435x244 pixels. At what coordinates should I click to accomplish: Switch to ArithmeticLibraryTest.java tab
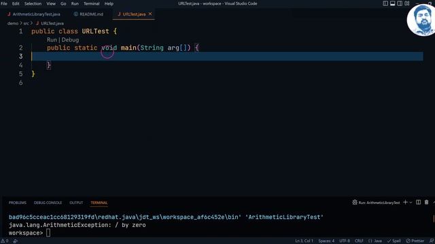coord(33,14)
